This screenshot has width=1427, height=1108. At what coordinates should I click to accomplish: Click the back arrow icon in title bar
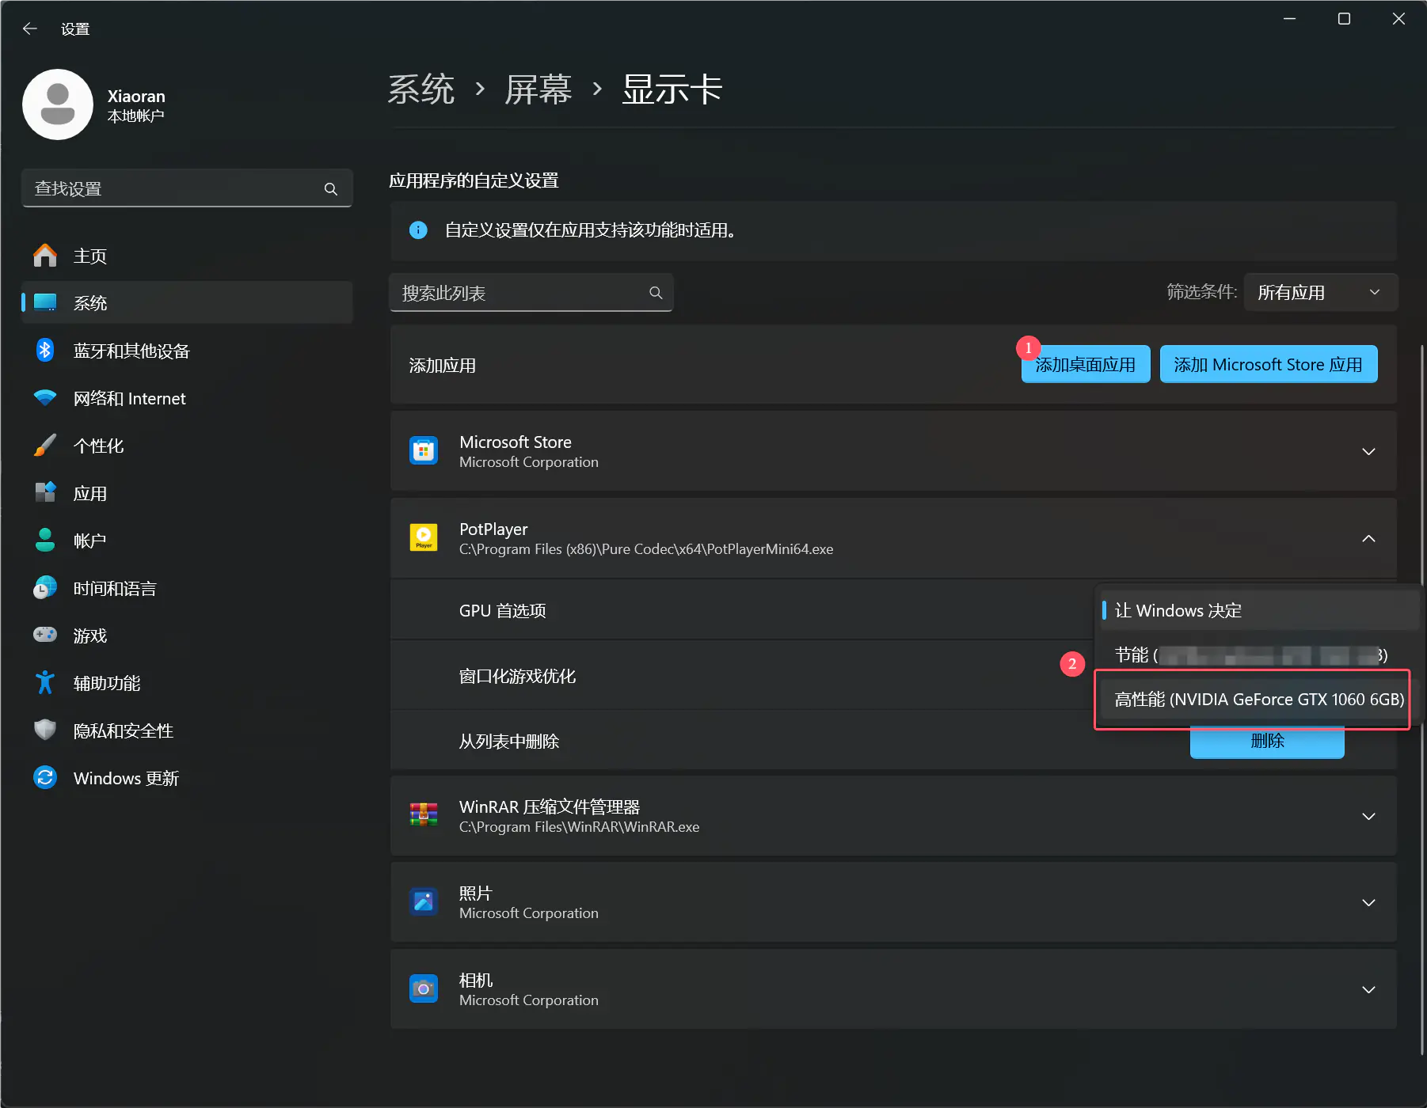click(30, 29)
